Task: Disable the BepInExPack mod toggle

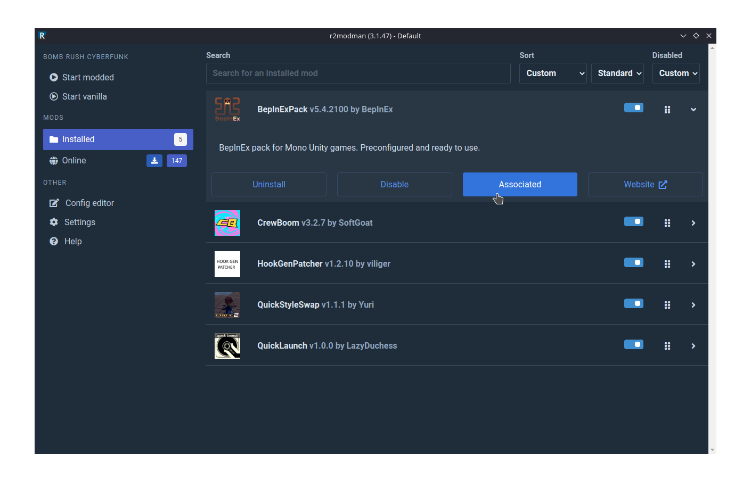Action: (x=634, y=108)
